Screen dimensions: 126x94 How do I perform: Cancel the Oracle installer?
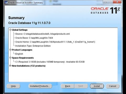coord(113,86)
